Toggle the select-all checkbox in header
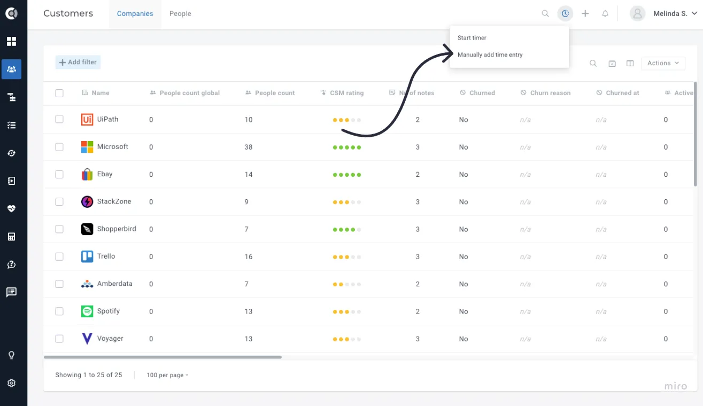This screenshot has width=703, height=406. pos(59,93)
